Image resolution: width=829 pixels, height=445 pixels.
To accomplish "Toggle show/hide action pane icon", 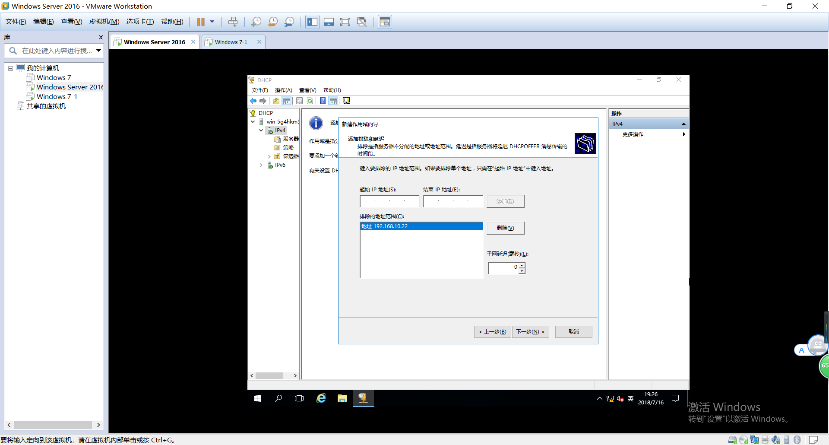I will pyautogui.click(x=333, y=101).
